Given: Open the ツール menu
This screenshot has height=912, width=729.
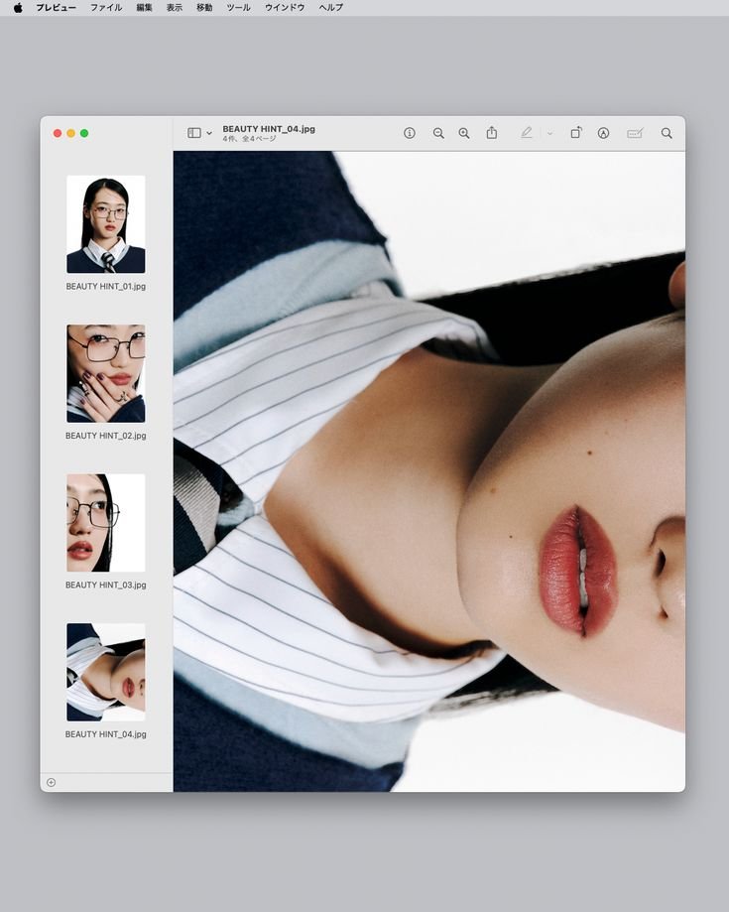Looking at the screenshot, I should (x=238, y=8).
